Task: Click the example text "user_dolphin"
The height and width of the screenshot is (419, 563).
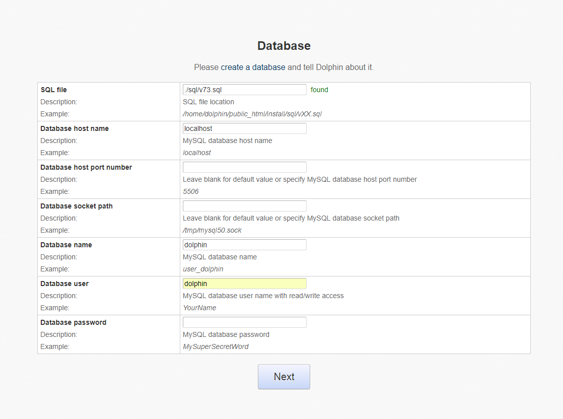Action: pyautogui.click(x=203, y=269)
